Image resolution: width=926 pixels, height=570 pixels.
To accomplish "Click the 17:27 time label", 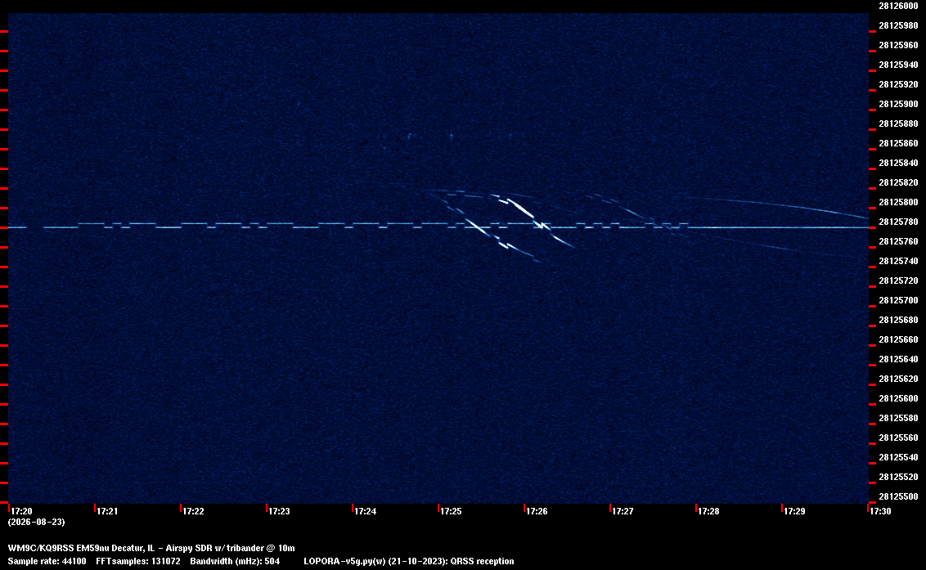I will [623, 511].
